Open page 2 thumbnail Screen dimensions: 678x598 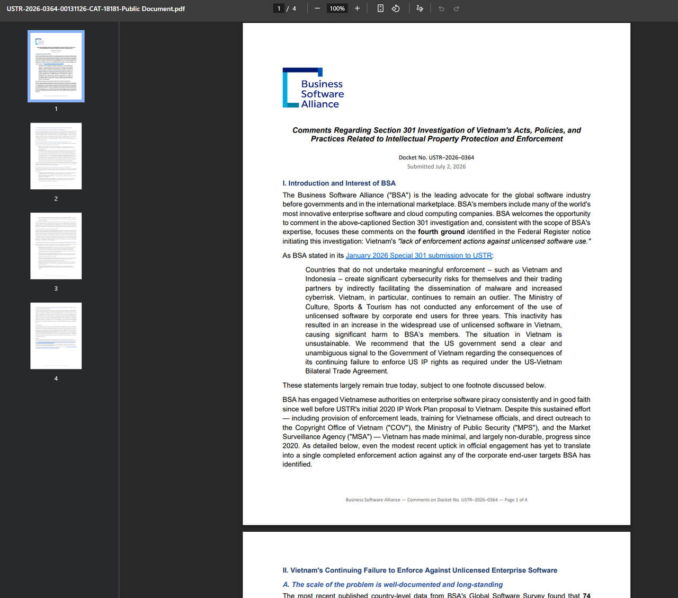(x=56, y=156)
